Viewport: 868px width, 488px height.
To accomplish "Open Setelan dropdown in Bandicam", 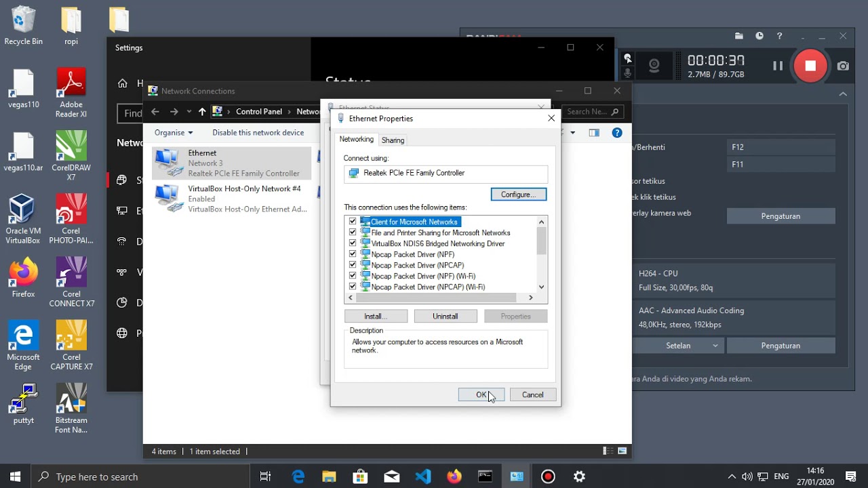I will click(678, 346).
